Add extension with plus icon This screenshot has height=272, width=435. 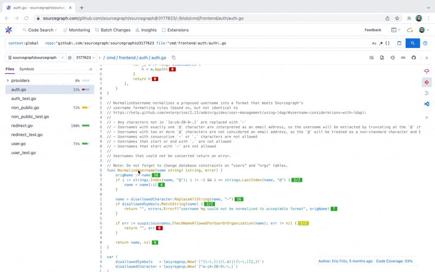tap(427, 118)
